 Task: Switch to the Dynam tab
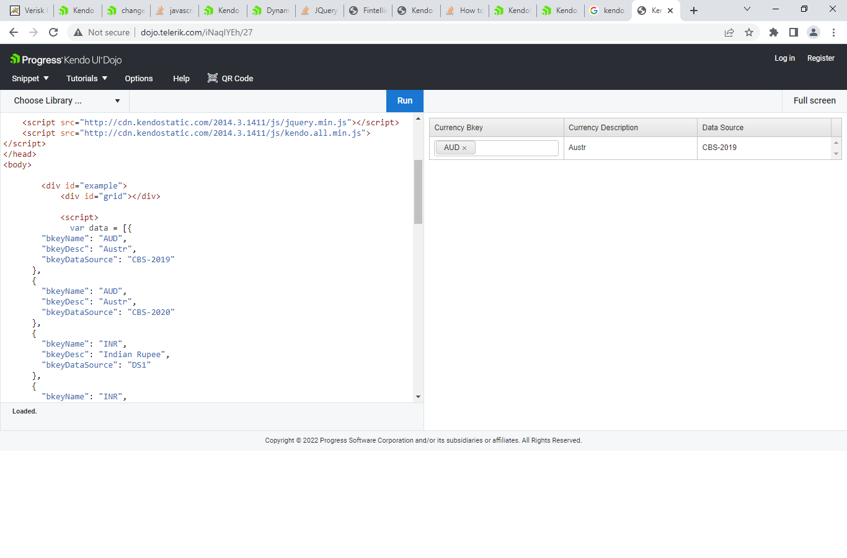click(x=272, y=11)
